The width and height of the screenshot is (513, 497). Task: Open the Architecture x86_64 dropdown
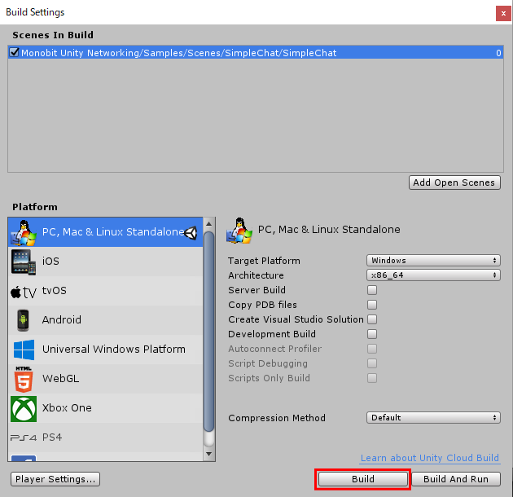pos(433,275)
